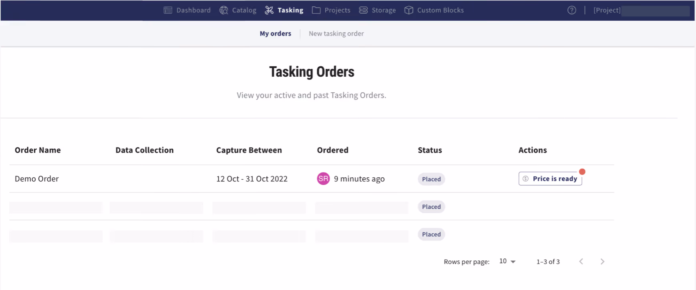Open the [Project] account menu
696x290 pixels.
coord(641,10)
